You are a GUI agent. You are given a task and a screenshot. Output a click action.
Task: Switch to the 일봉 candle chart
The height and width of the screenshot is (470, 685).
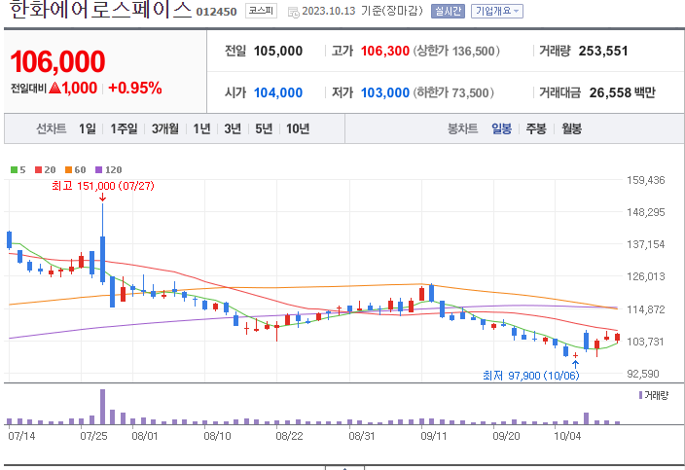[501, 128]
